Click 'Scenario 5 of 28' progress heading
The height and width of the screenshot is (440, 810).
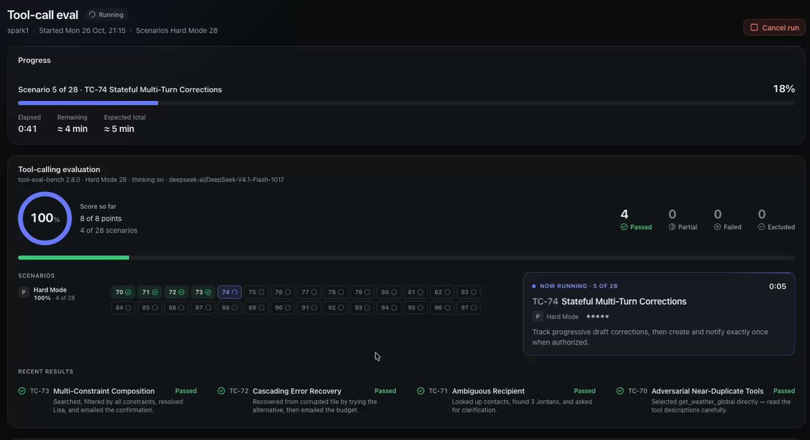point(120,90)
